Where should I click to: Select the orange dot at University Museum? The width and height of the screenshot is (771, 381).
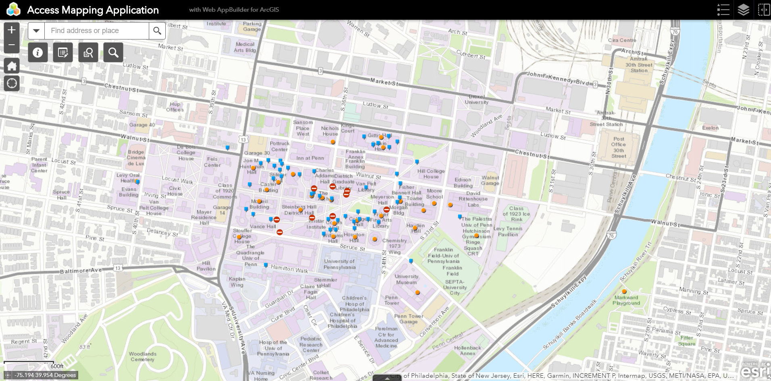tap(418, 293)
